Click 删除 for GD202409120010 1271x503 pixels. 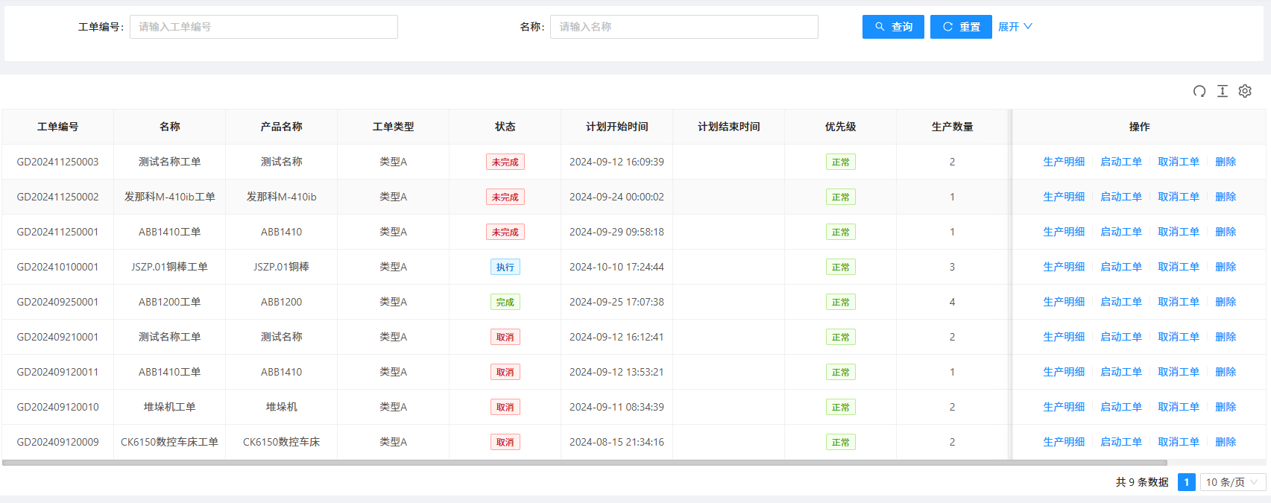pos(1226,407)
